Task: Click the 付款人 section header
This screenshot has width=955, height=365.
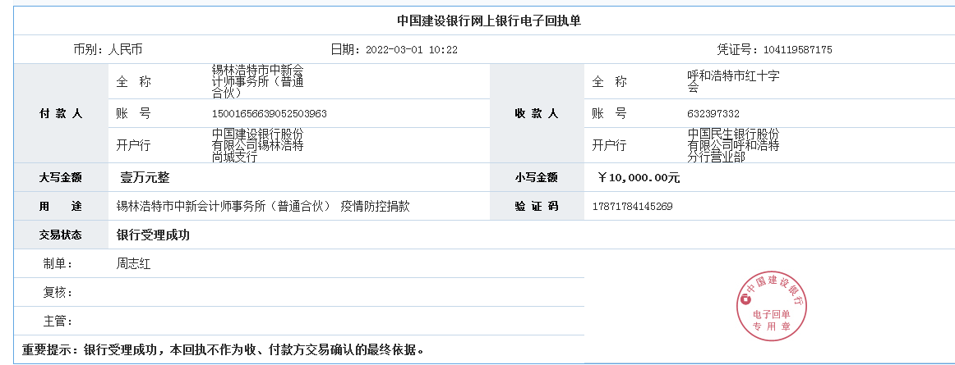Action: pyautogui.click(x=61, y=114)
